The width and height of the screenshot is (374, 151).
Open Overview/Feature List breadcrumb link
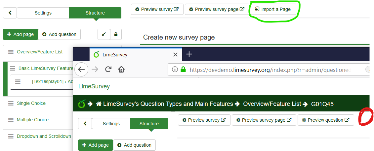coord(272,104)
